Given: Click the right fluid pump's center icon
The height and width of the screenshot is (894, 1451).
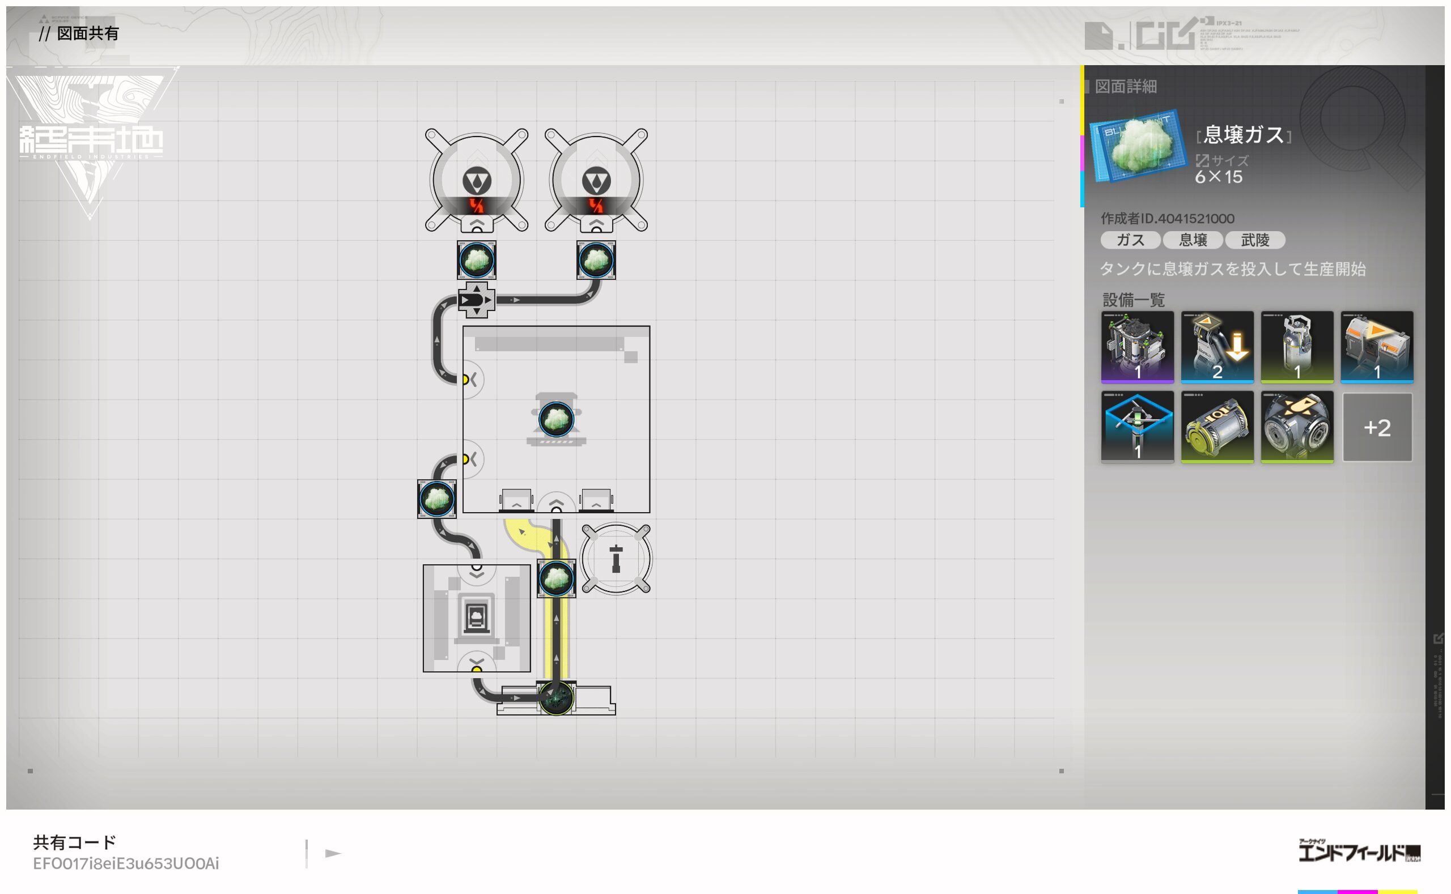Looking at the screenshot, I should [596, 181].
